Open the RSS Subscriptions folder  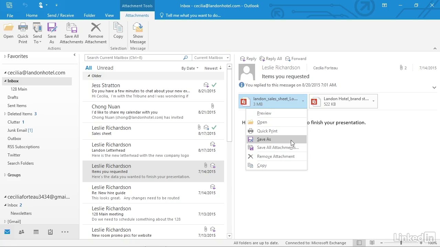pos(23,147)
